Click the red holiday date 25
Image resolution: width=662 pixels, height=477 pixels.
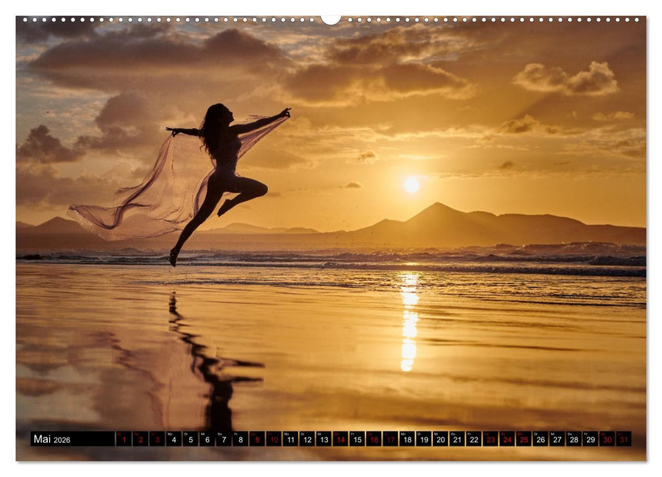524,440
